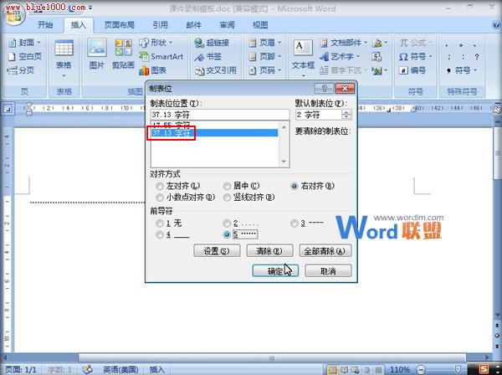The image size is (502, 375).
Task: Click the 制表位位置 input field
Action: (220, 115)
